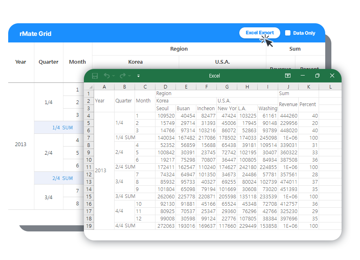This screenshot has height=260, width=360.
Task: Select column D header in Excel
Action: (165, 87)
